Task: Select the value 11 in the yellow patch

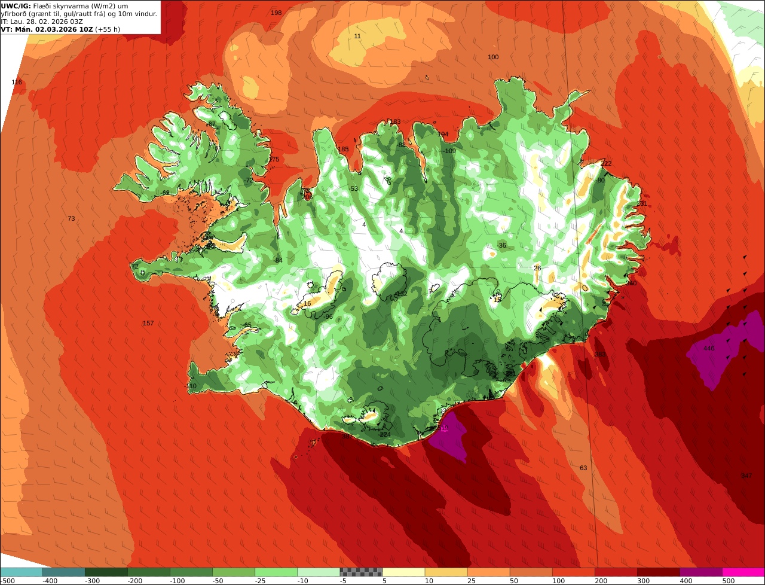Action: coord(357,36)
